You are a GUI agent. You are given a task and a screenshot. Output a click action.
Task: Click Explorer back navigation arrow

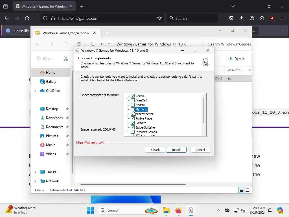coord(38,44)
